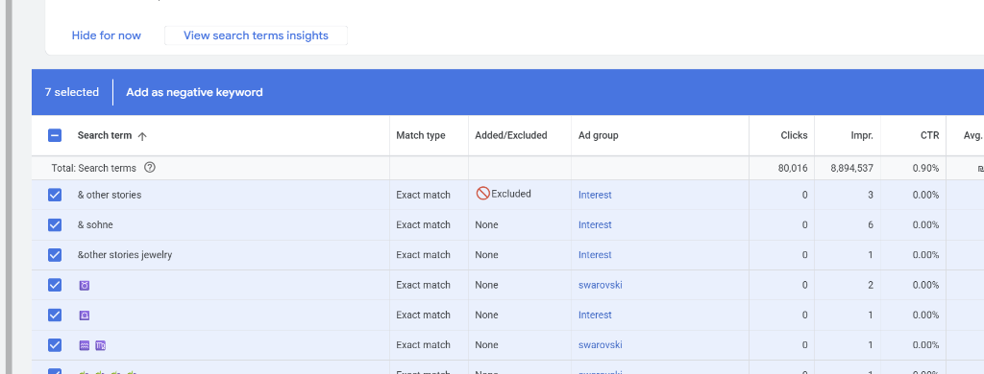Viewport: 984px width, 374px height.
Task: Open swarovski ad group in Taurus emoji row
Action: pos(601,285)
